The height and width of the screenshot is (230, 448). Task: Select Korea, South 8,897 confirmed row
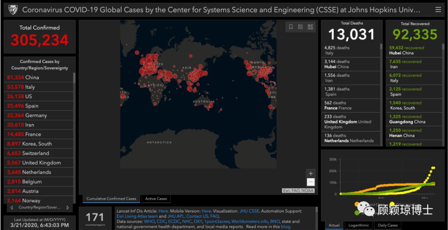[x=39, y=144]
